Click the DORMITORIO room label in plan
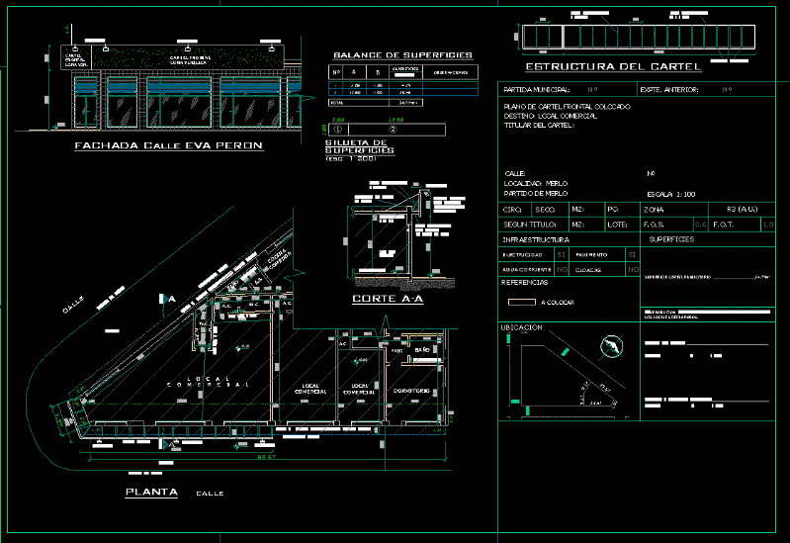The width and height of the screenshot is (790, 543). (411, 392)
